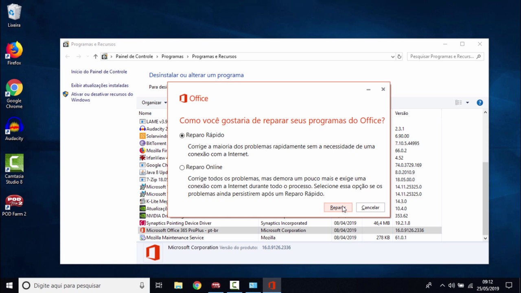Image resolution: width=521 pixels, height=293 pixels.
Task: Click Programas e Recursos breadcrumb segment
Action: tap(214, 57)
